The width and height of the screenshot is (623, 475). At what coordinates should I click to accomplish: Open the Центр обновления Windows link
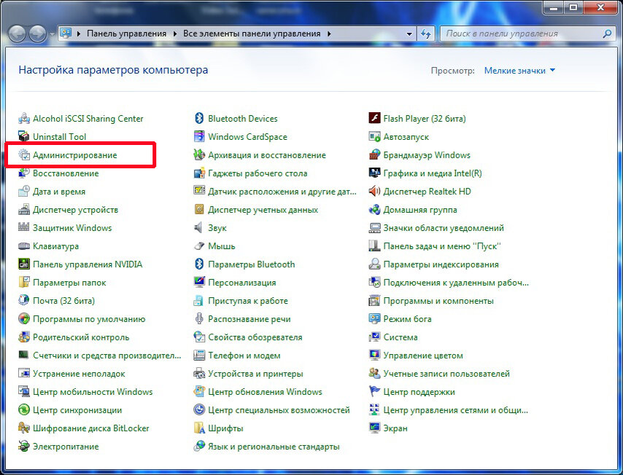click(265, 392)
